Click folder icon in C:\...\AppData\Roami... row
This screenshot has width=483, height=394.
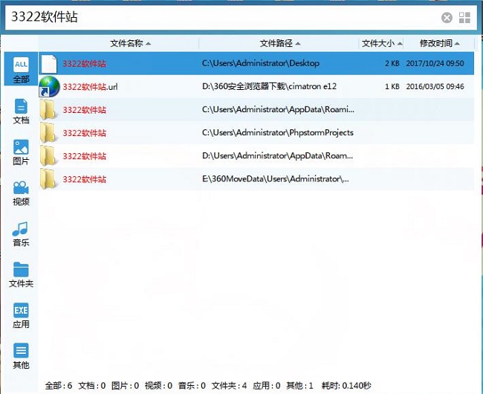(x=48, y=110)
